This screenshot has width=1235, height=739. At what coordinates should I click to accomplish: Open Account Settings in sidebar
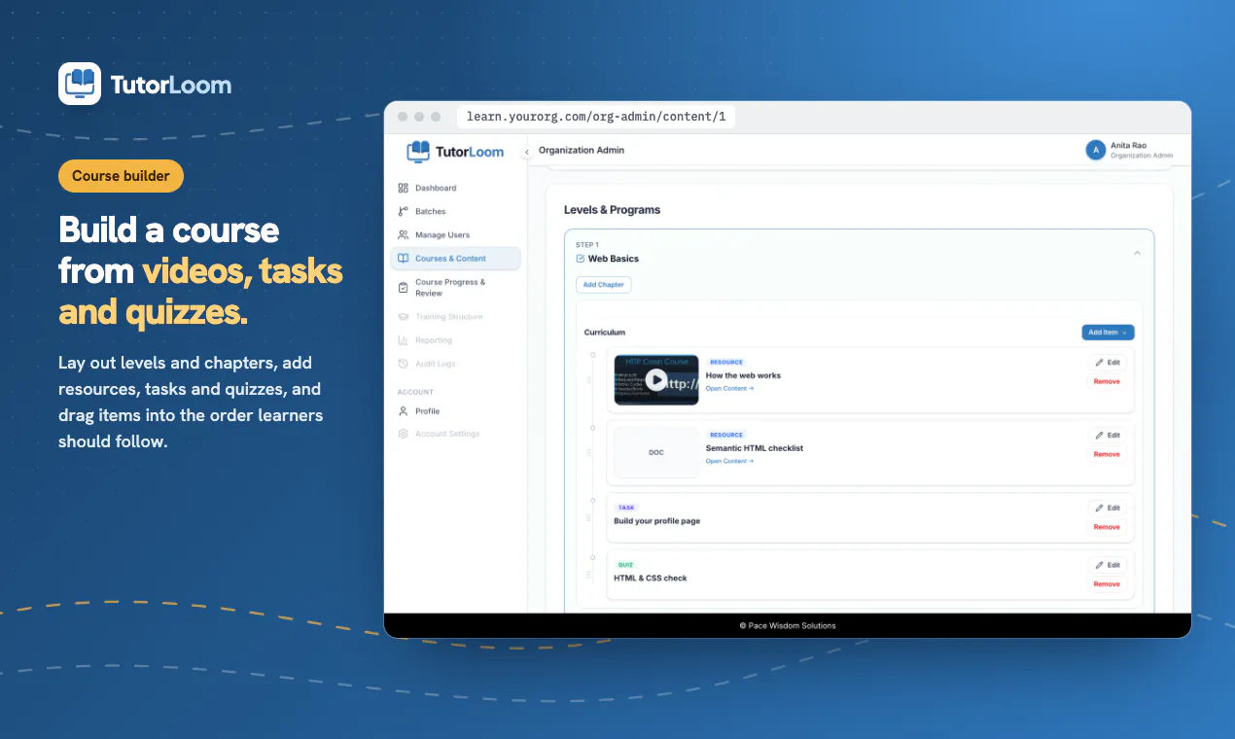coord(455,434)
